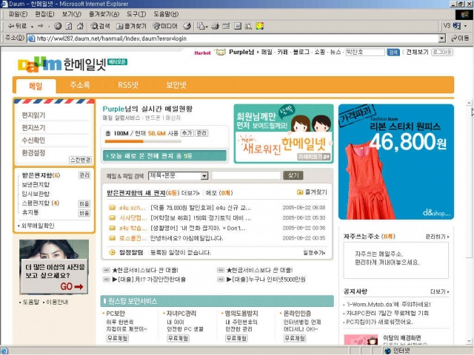Click the 오늘 새로 온 전체 편지 bar
Image resolution: width=474 pixels, height=355 pixels.
pos(164,156)
